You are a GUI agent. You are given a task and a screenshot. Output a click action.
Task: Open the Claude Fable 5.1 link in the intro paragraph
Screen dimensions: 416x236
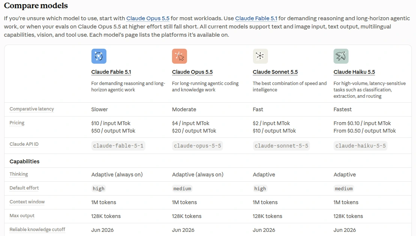[256, 18]
